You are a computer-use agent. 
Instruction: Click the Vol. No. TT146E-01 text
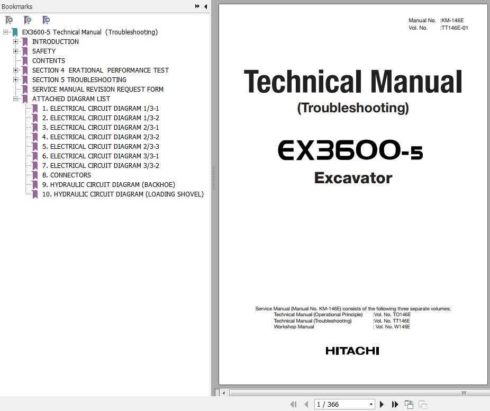438,28
